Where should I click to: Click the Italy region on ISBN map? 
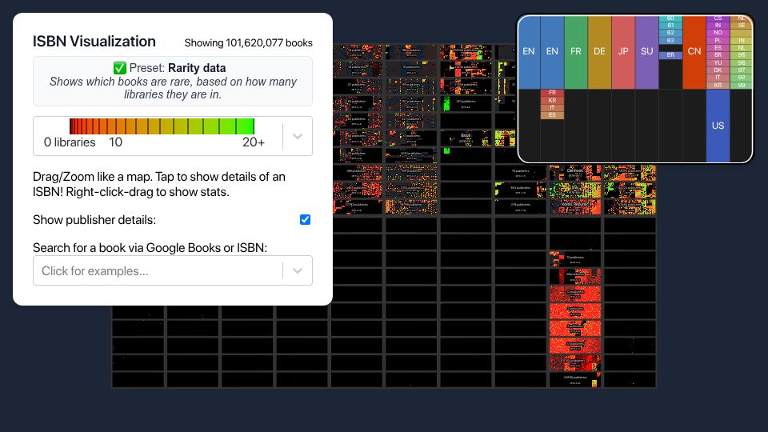pos(575,190)
